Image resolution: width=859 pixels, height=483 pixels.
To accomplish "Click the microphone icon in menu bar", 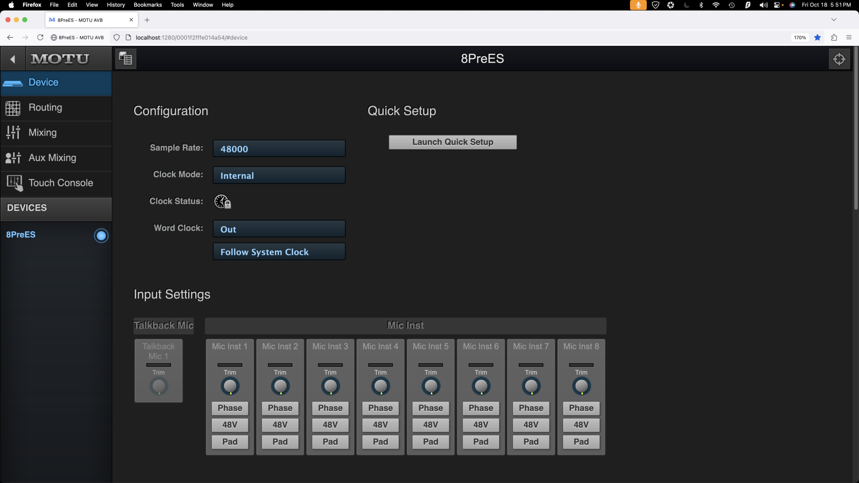I will coord(638,5).
